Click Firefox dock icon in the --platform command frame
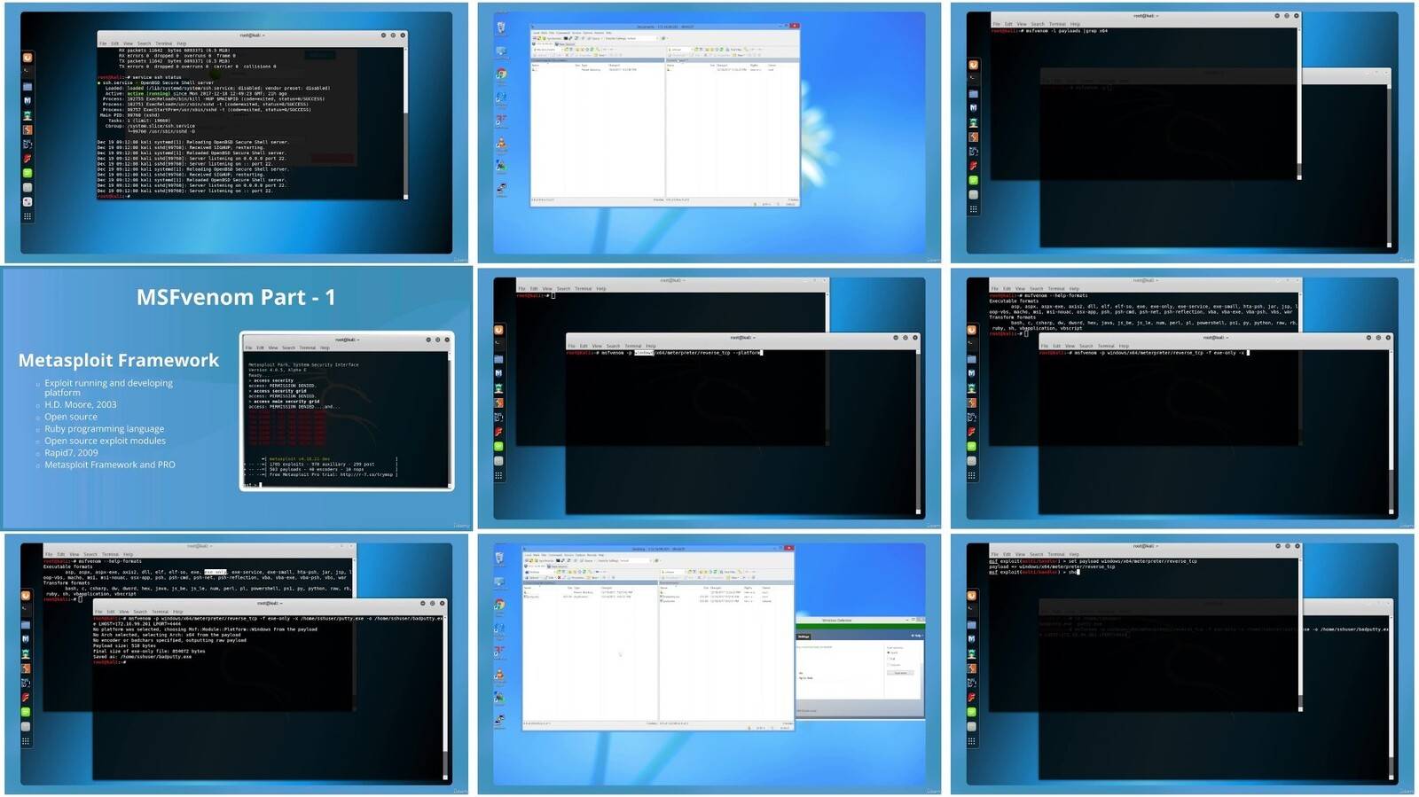The image size is (1419, 797). pyautogui.click(x=498, y=330)
